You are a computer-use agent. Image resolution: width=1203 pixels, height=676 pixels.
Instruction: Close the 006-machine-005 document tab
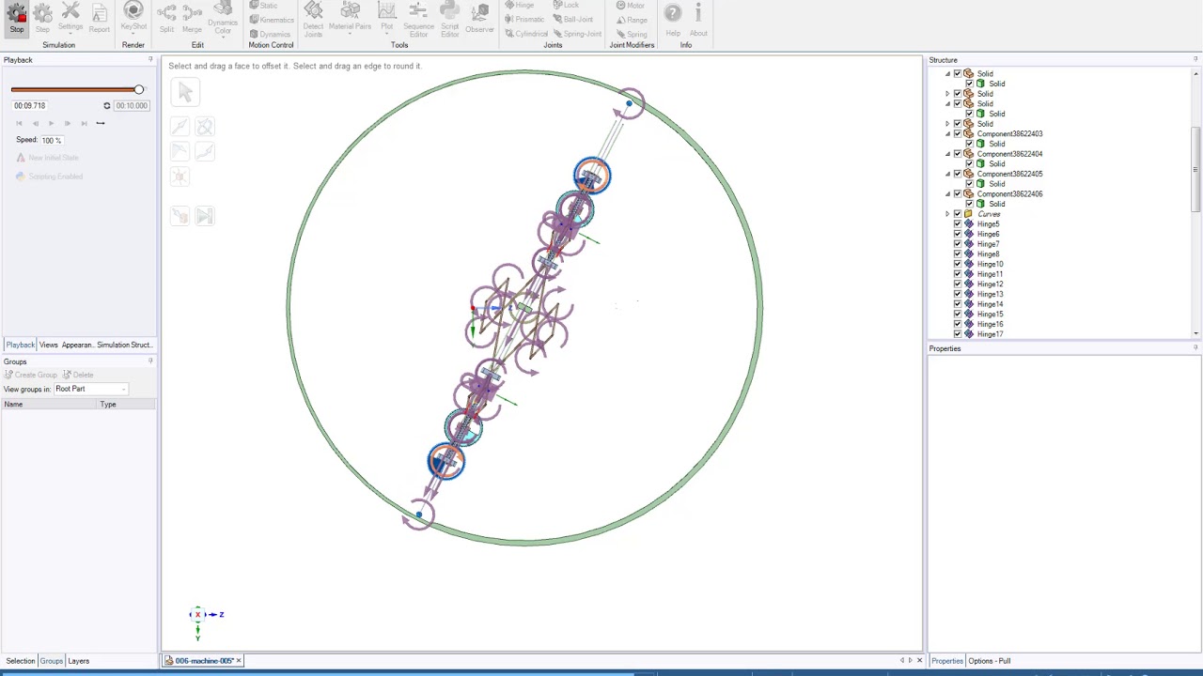[x=239, y=661]
